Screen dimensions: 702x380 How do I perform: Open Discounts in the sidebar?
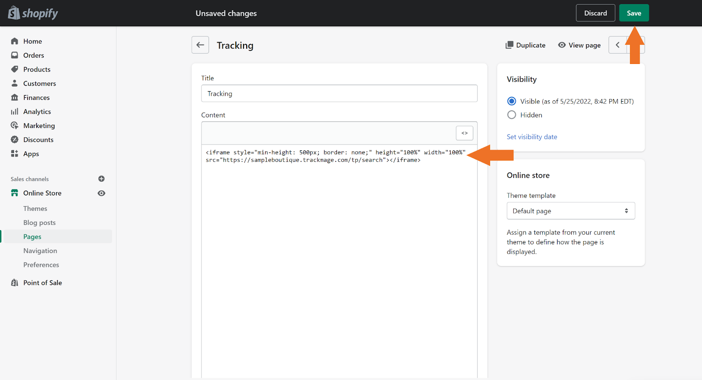[38, 139]
